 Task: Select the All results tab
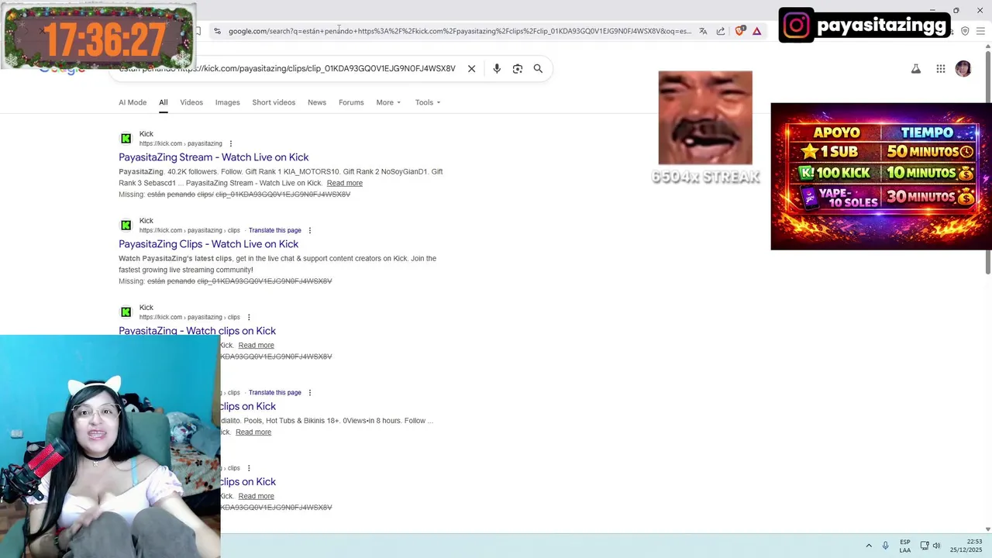click(164, 102)
